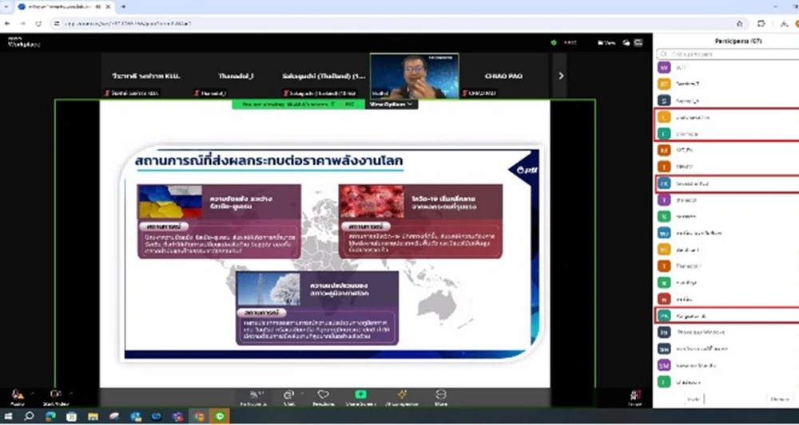Open LINE app from taskbar
This screenshot has height=425, width=799.
click(x=221, y=416)
